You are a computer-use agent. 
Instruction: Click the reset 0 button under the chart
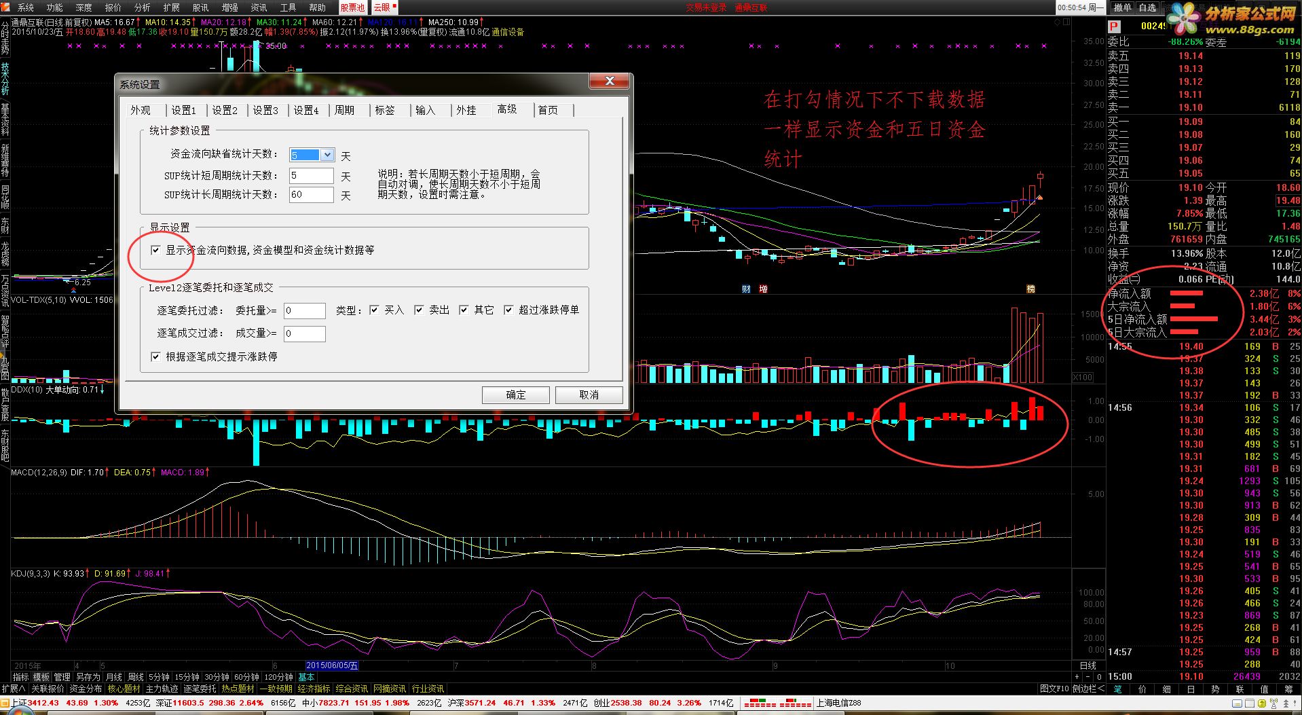tap(1099, 677)
